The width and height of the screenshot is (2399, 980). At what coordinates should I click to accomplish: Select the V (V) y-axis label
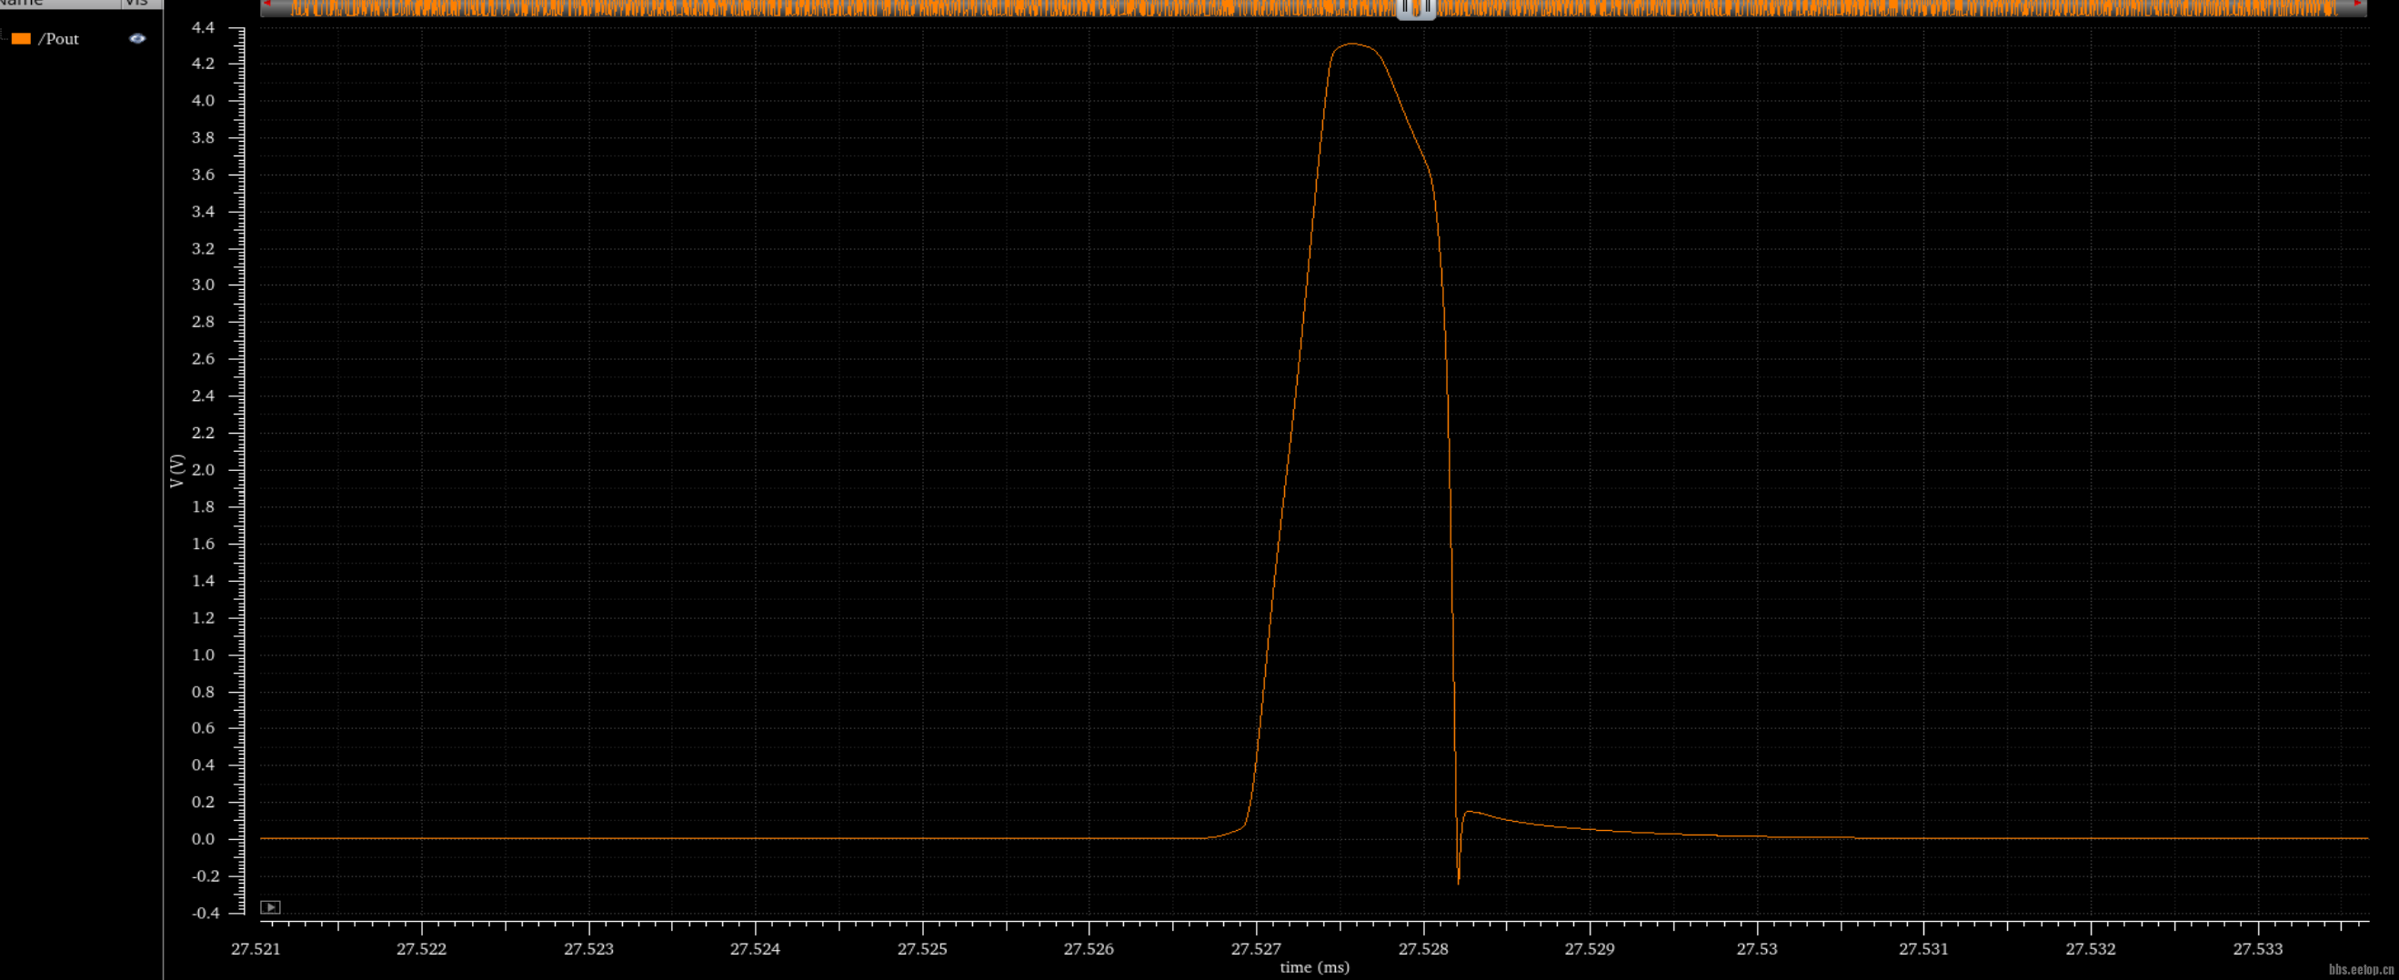(x=177, y=471)
